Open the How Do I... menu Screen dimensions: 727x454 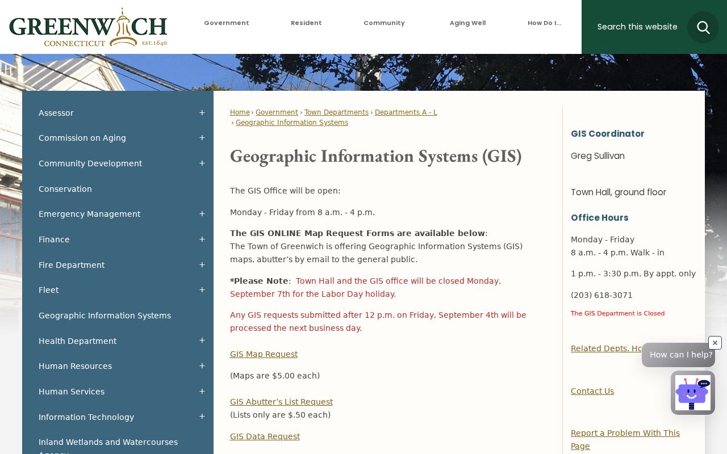click(x=544, y=23)
